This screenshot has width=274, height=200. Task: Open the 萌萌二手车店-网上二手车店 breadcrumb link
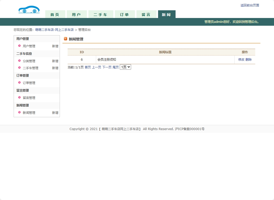[54, 30]
